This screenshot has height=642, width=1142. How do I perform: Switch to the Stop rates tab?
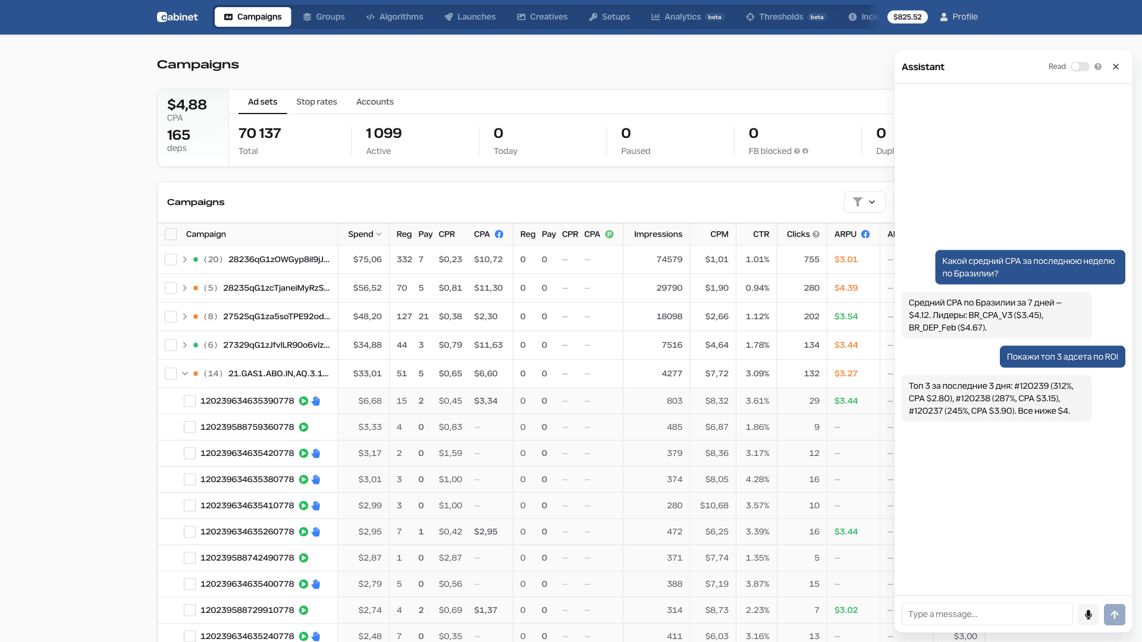[x=316, y=102]
